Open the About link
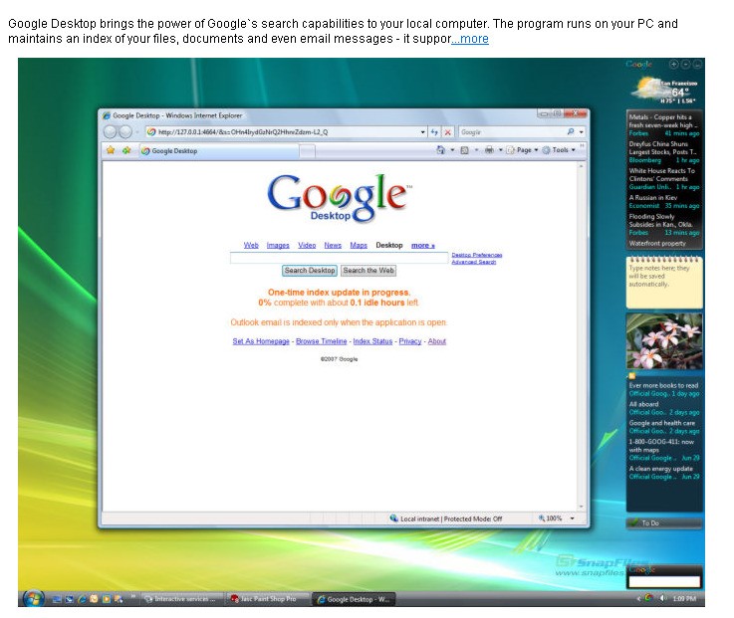 tap(437, 341)
